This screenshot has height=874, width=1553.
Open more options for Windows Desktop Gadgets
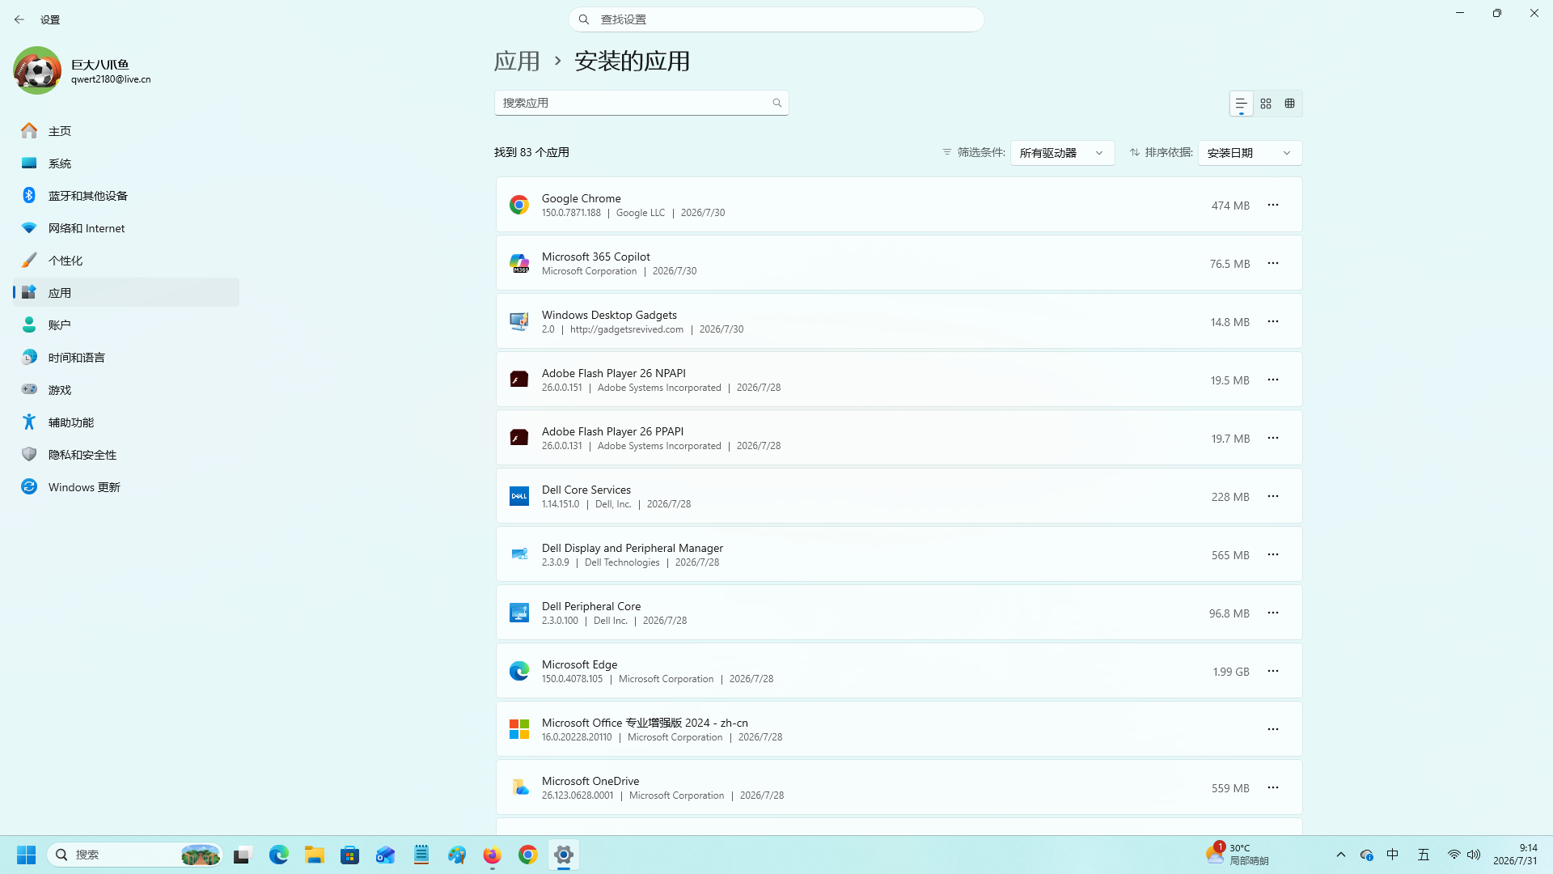(x=1273, y=321)
